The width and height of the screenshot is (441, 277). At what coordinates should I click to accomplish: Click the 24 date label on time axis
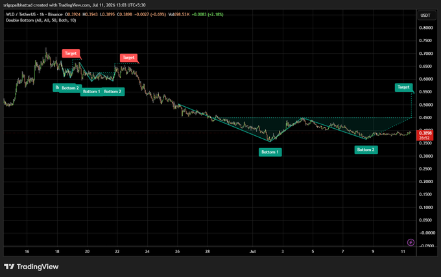click(x=147, y=252)
